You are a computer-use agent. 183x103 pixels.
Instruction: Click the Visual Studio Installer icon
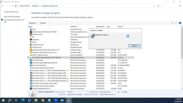[31, 86]
